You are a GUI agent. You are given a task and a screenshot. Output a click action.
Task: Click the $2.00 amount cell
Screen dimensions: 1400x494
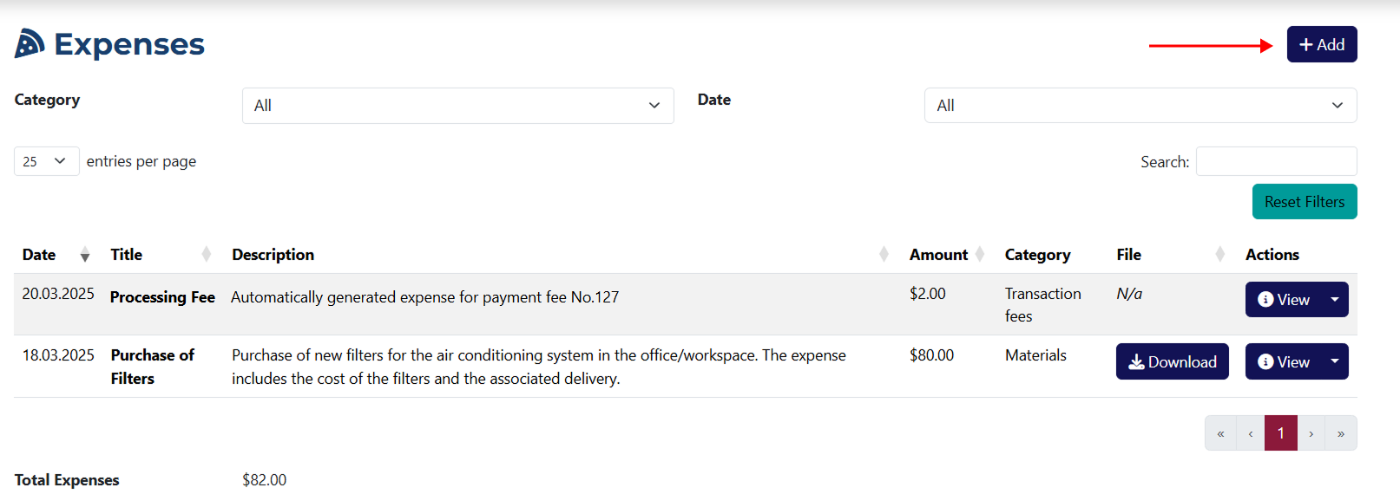coord(927,294)
